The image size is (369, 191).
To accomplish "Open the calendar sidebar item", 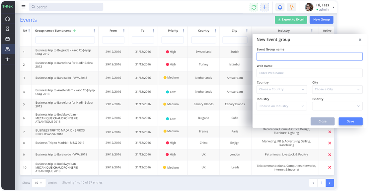I will pyautogui.click(x=8, y=39).
